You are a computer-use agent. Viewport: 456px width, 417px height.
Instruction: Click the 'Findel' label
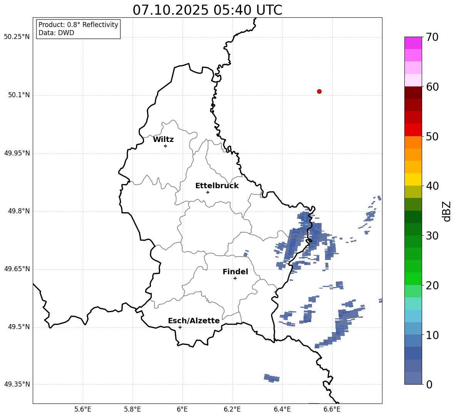click(x=235, y=272)
